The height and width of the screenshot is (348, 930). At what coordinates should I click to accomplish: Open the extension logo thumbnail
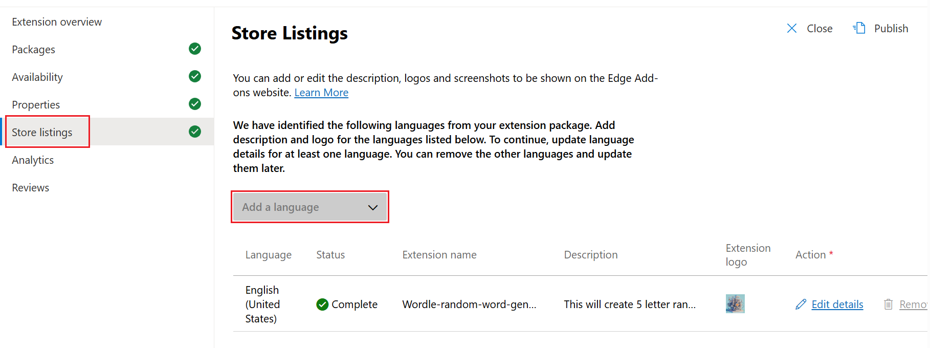coord(735,304)
